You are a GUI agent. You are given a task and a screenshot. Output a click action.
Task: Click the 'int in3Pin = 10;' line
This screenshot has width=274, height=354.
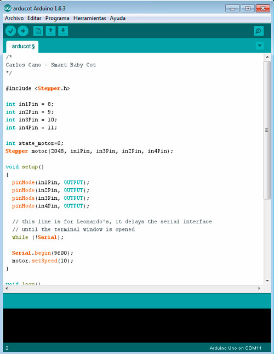(x=31, y=120)
